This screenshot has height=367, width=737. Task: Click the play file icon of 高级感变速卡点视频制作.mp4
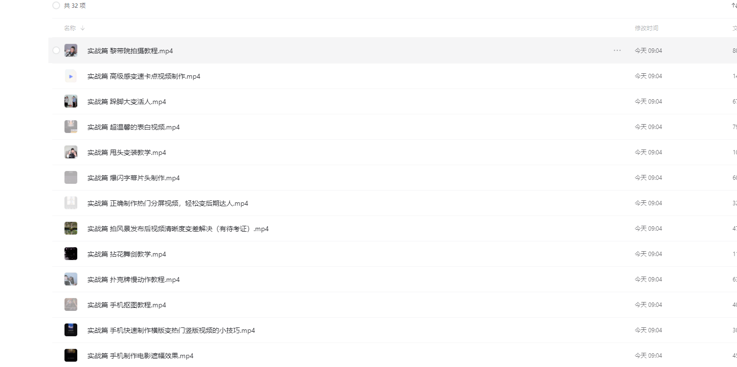71,76
